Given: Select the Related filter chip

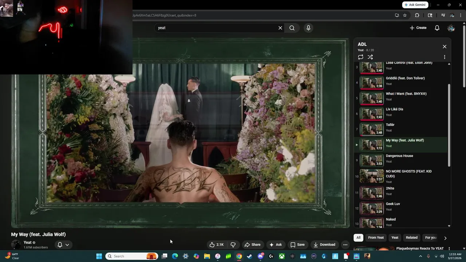Looking at the screenshot, I should pos(412,238).
